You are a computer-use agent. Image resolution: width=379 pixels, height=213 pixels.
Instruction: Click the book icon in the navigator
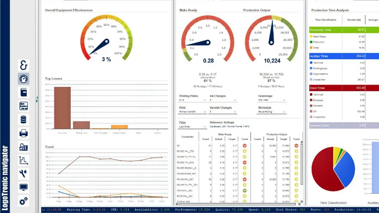(23, 92)
